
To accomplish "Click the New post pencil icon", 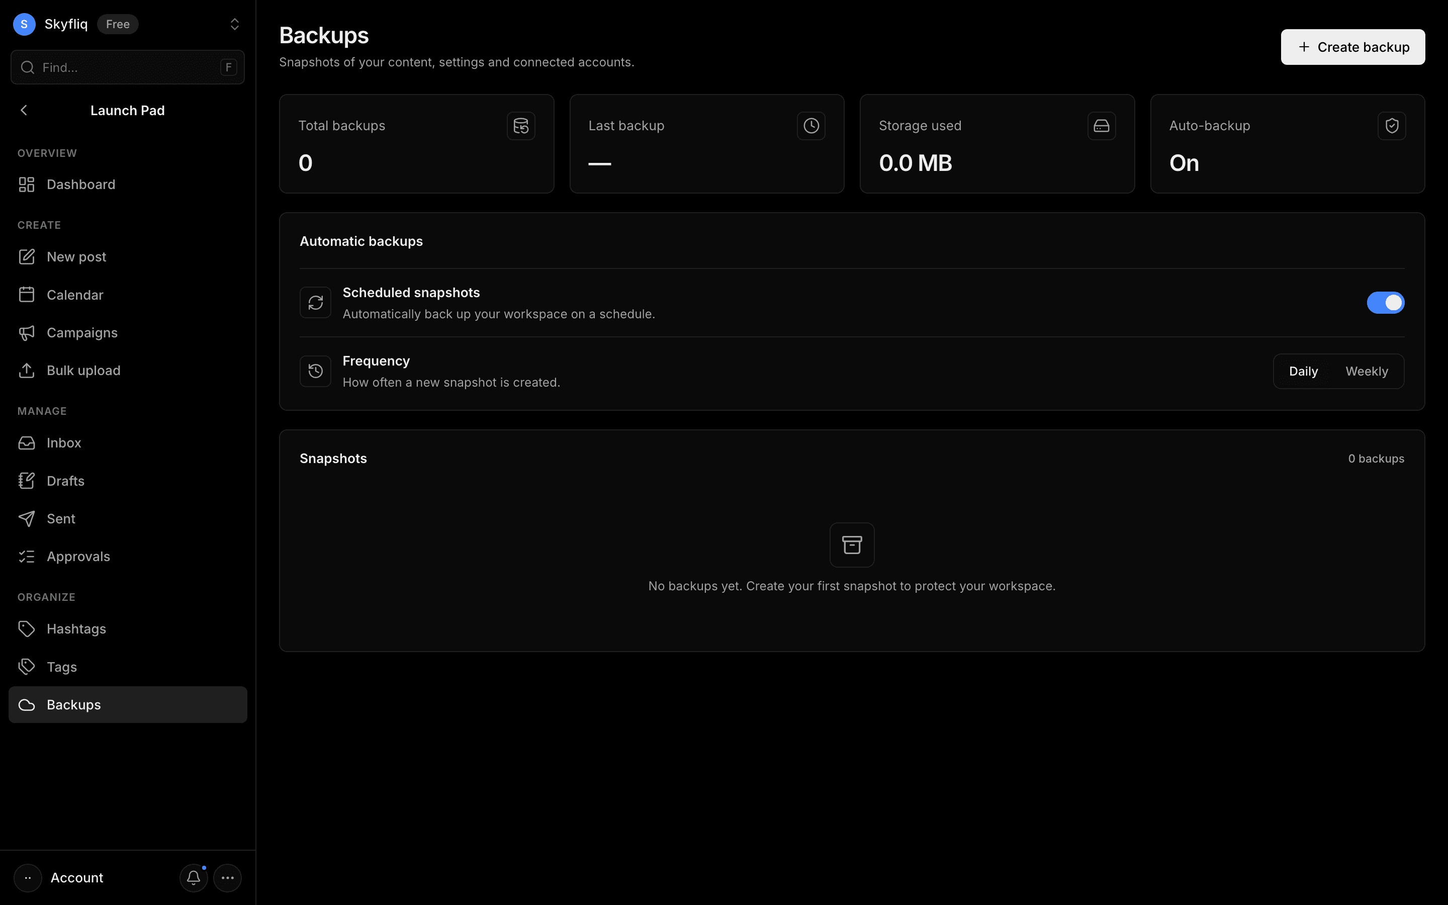I will pyautogui.click(x=26, y=257).
